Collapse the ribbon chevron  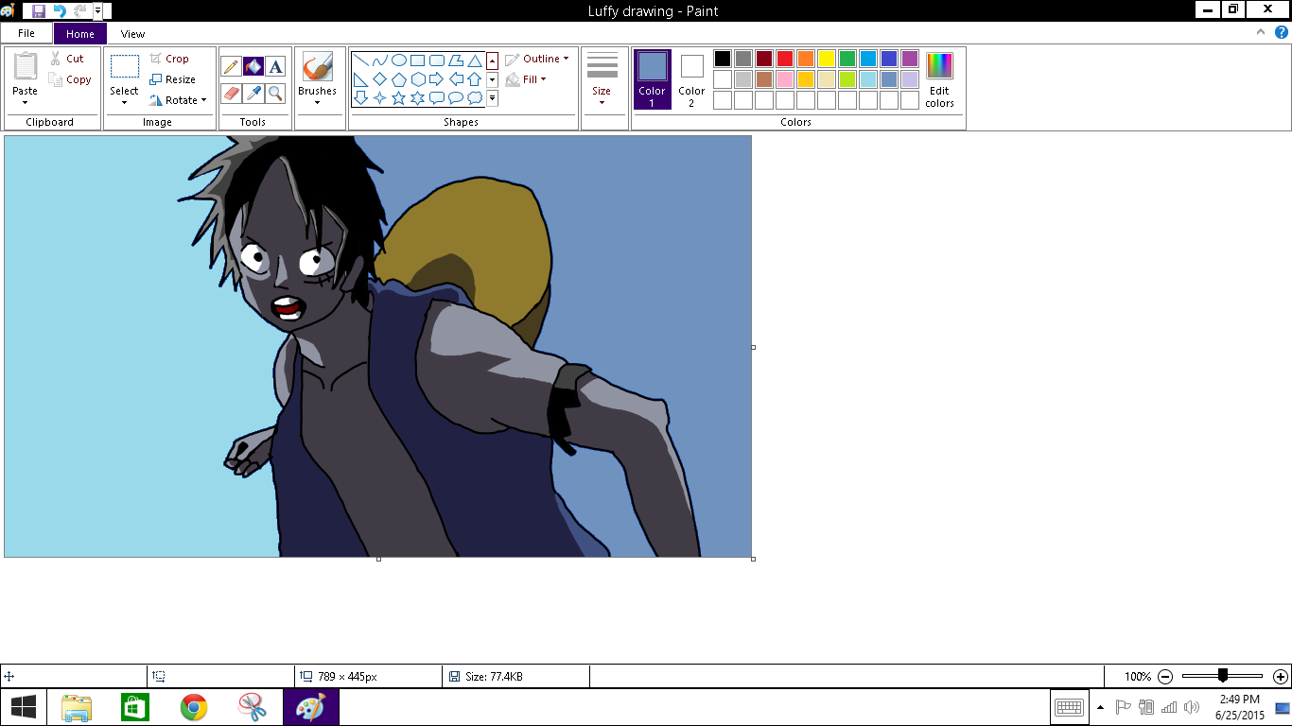[1261, 32]
